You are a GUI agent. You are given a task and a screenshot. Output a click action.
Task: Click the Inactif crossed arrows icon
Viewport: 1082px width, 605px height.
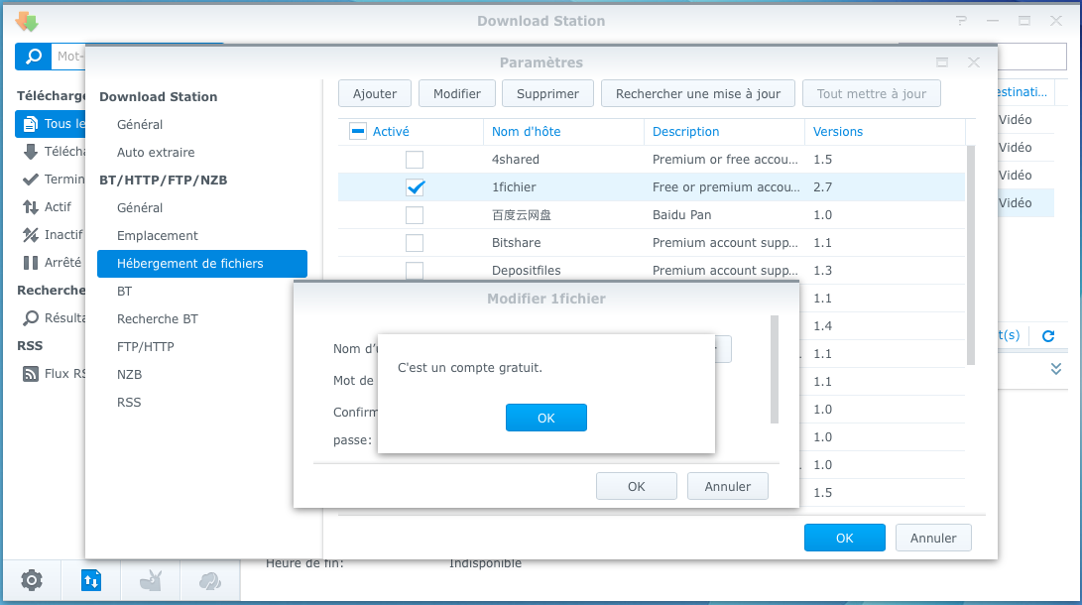click(31, 234)
